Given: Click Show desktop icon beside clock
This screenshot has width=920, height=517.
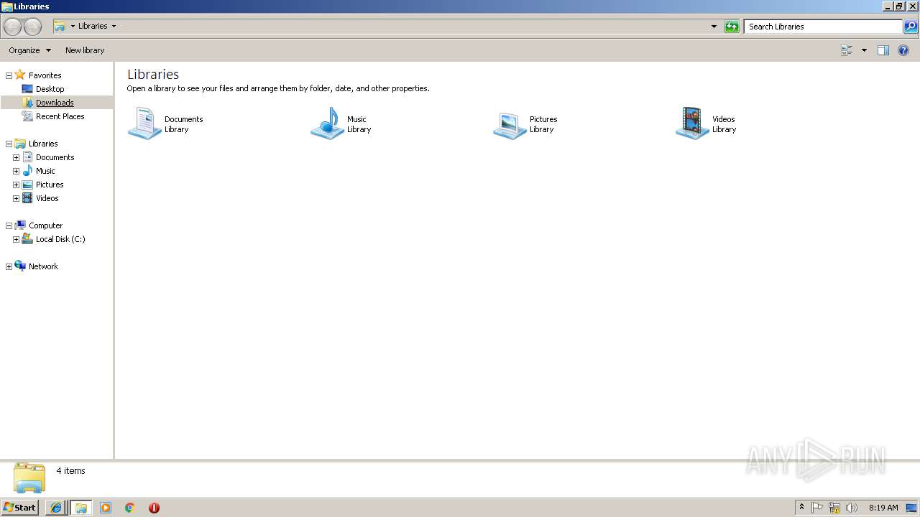Looking at the screenshot, I should 911,508.
